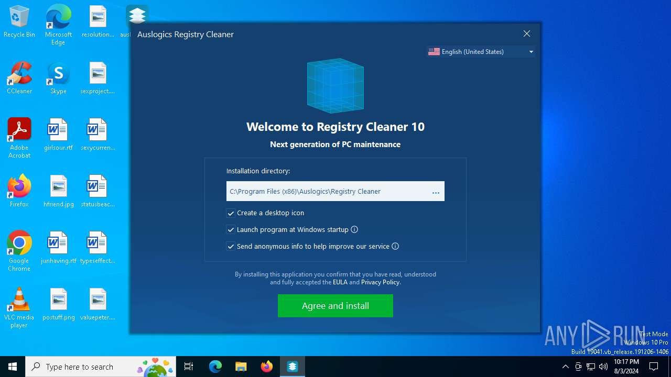The height and width of the screenshot is (377, 671).
Task: Click the installation directory path field
Action: [335, 191]
